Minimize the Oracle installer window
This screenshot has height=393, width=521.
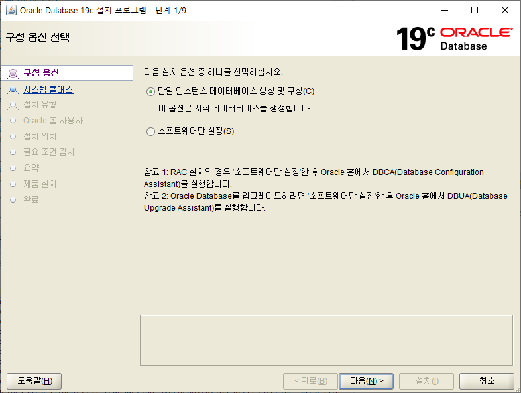pos(445,11)
